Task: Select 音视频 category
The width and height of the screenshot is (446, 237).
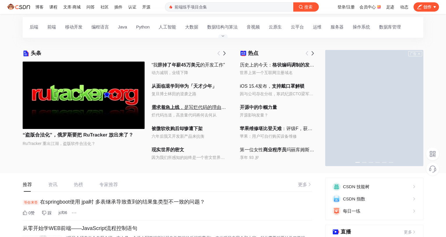Action: pyautogui.click(x=253, y=27)
